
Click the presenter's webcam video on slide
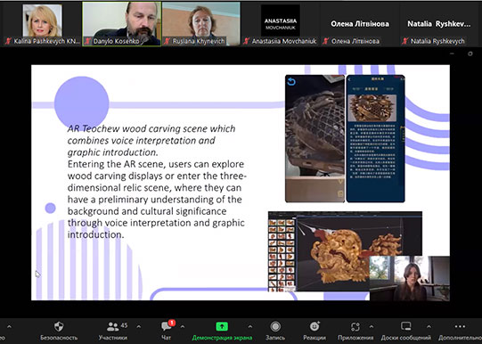(x=410, y=278)
